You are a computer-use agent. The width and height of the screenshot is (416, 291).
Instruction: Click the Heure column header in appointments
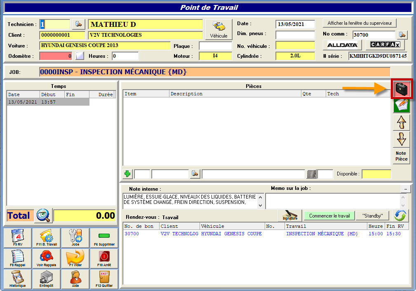point(376,226)
